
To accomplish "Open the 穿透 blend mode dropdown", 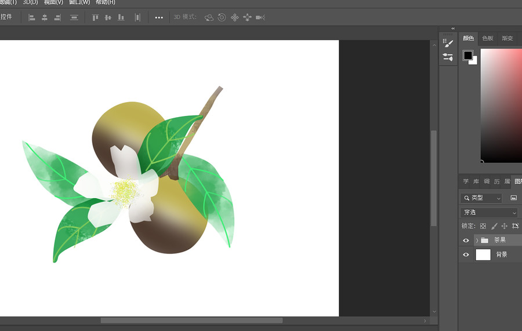I will tap(489, 212).
